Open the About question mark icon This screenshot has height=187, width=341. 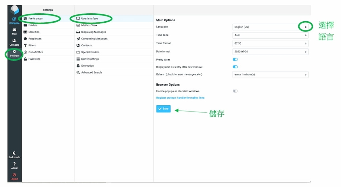click(x=14, y=165)
